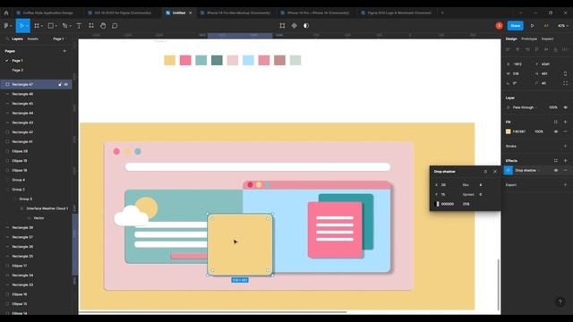This screenshot has width=573, height=322.
Task: Toggle visibility of Rectangle 47 layer
Action: tap(66, 84)
